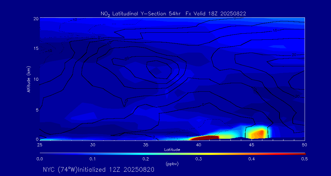Image resolution: width=331 pixels, height=176 pixels.
Task: Select the (ppbv) units label
Action: (172, 164)
